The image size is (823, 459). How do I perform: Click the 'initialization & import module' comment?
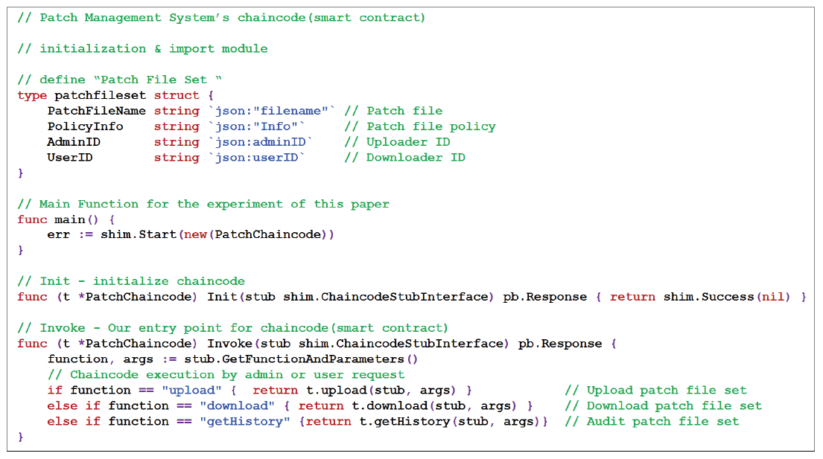click(x=142, y=48)
